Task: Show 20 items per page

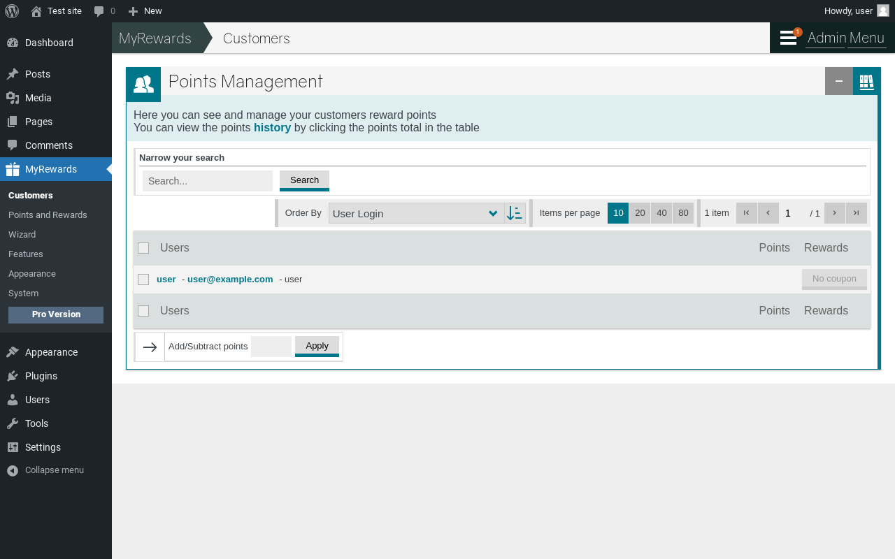Action: 640,213
